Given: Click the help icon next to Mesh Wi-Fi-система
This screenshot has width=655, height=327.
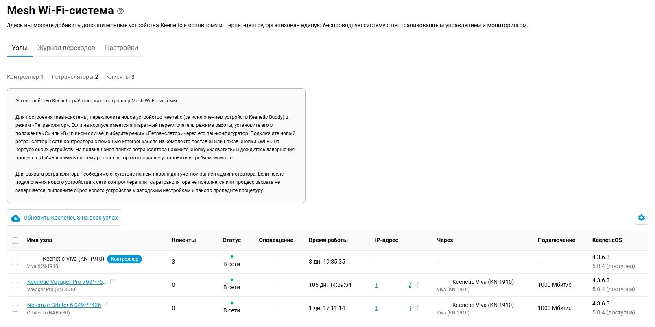Looking at the screenshot, I should (x=120, y=11).
